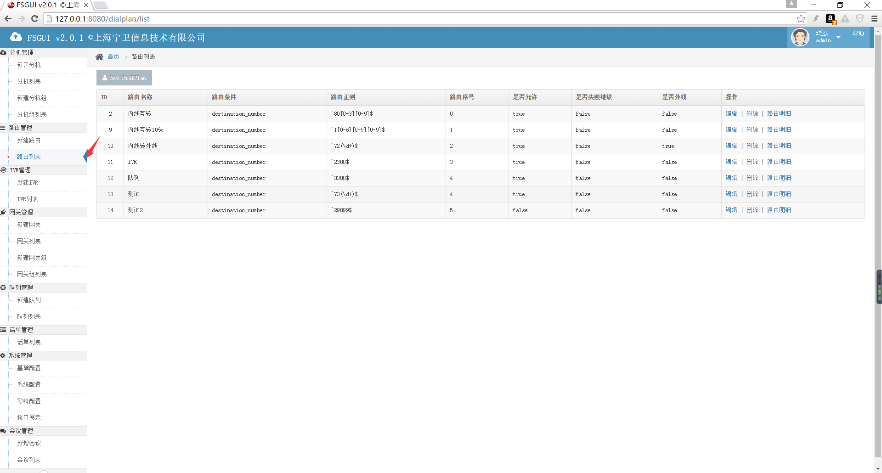The height and width of the screenshot is (473, 882).
Task: Open 路由明细 for the IVR route
Action: 779,162
